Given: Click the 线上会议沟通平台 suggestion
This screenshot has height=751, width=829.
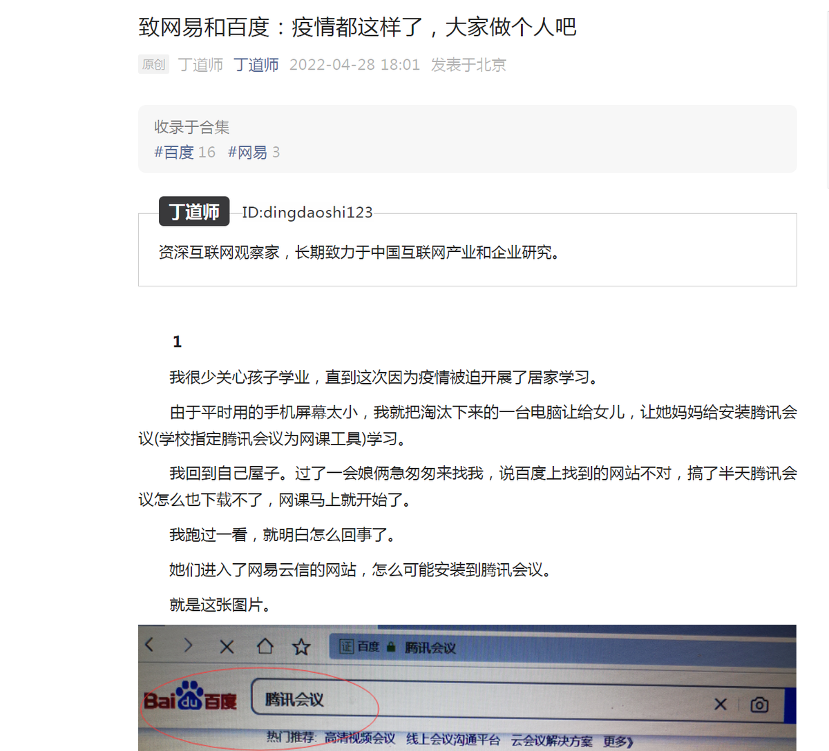Looking at the screenshot, I should pos(453,740).
